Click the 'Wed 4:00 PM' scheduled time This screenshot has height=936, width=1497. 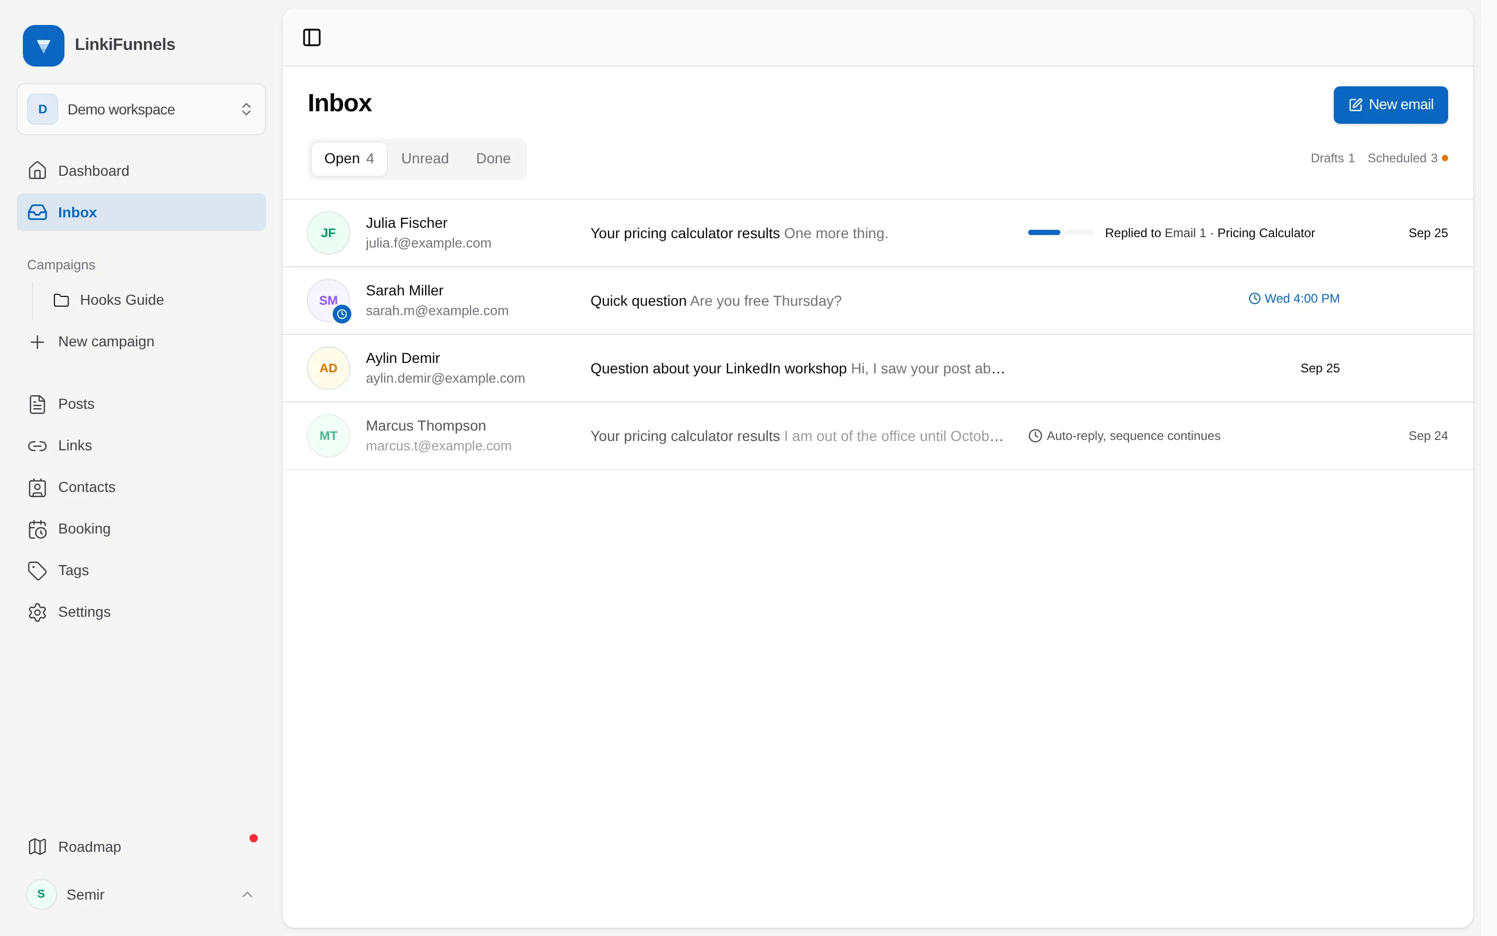[x=1293, y=299]
